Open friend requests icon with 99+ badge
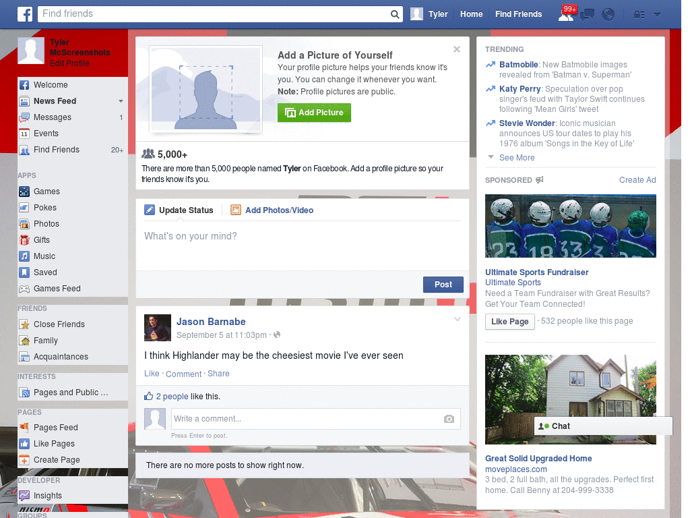This screenshot has width=690, height=518. (566, 14)
